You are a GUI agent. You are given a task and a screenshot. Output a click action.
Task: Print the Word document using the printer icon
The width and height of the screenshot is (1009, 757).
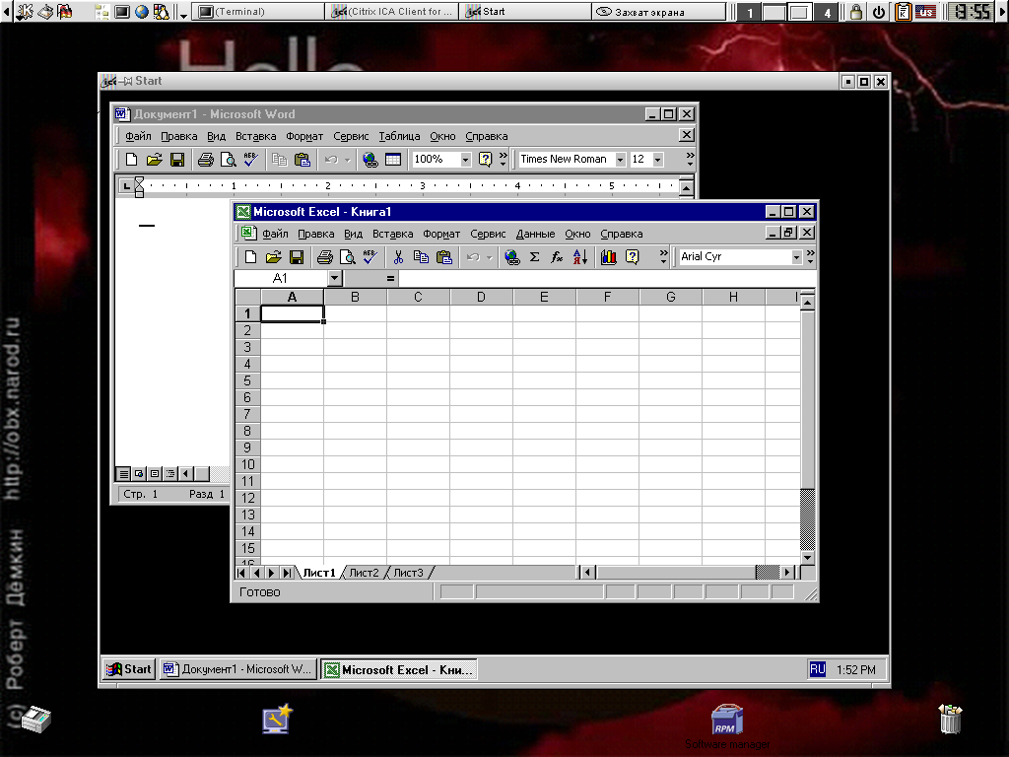tap(205, 159)
